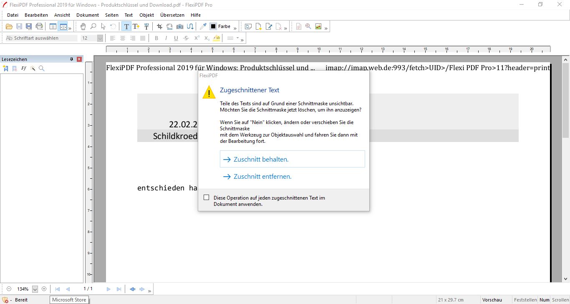Open the Übersetzen menu
570x304 pixels.
tap(172, 15)
